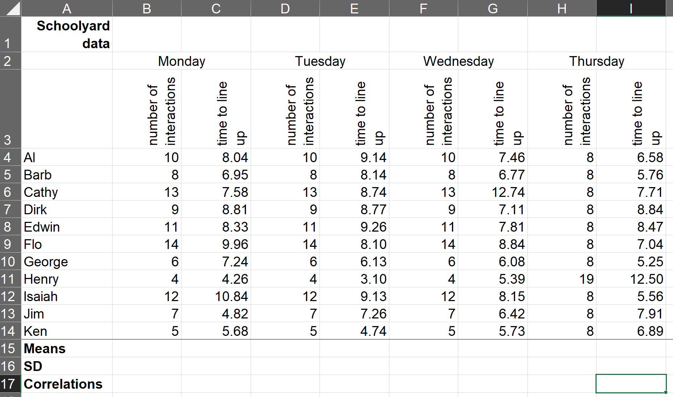Select column I header

point(631,8)
